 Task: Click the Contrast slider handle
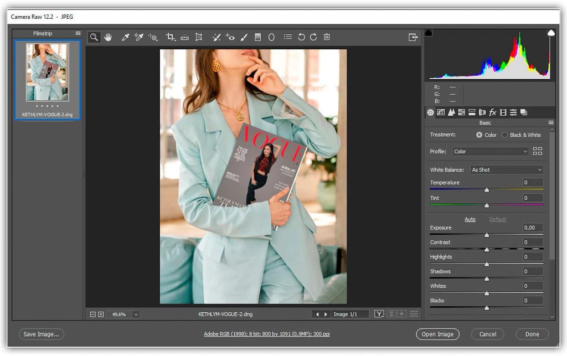click(487, 250)
